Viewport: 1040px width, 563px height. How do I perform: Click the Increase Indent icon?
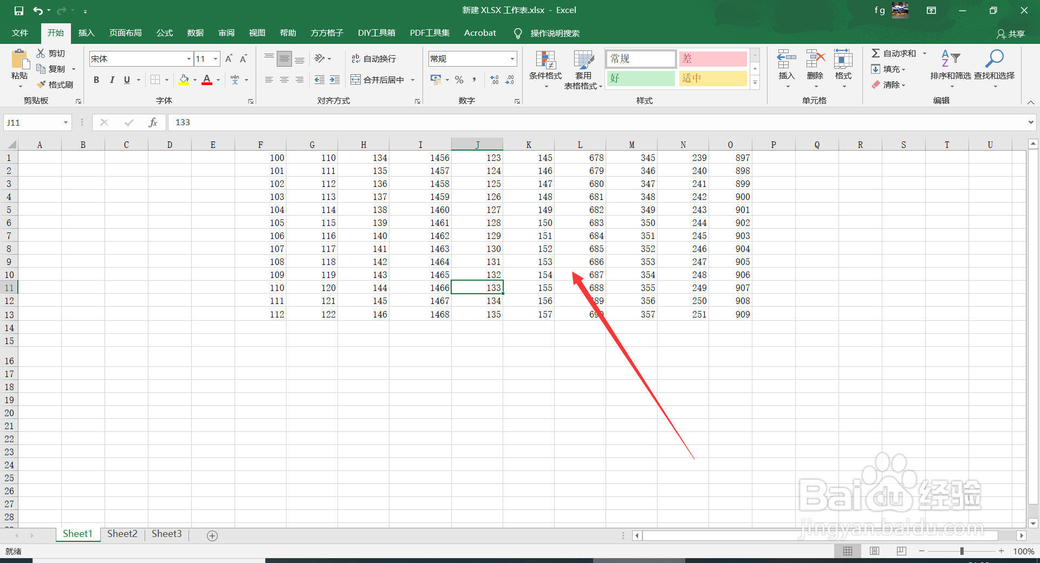pyautogui.click(x=335, y=80)
